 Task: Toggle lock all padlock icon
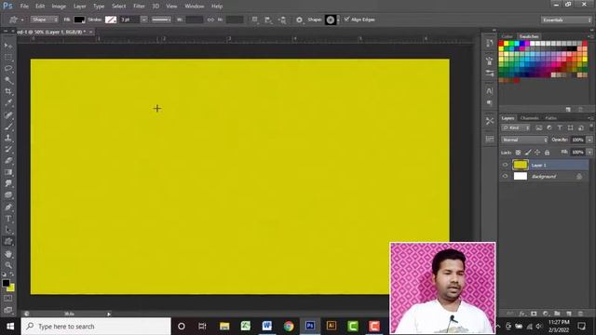[x=547, y=153]
